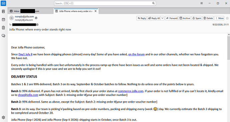Click the email subject line text
The image size is (230, 122).
tap(40, 29)
